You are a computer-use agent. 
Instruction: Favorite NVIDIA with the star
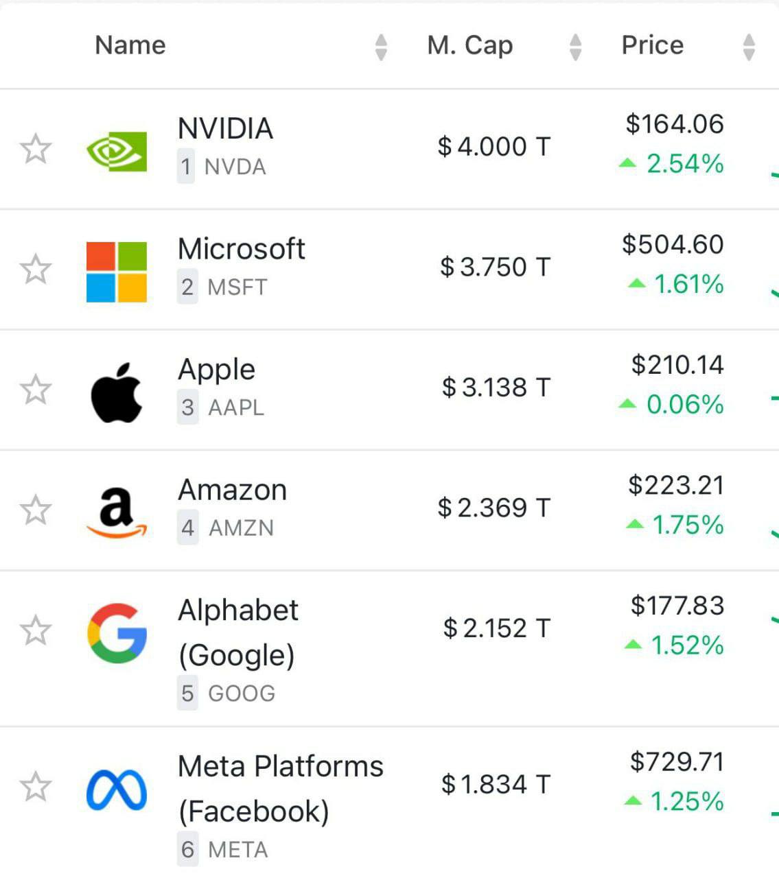(x=36, y=149)
